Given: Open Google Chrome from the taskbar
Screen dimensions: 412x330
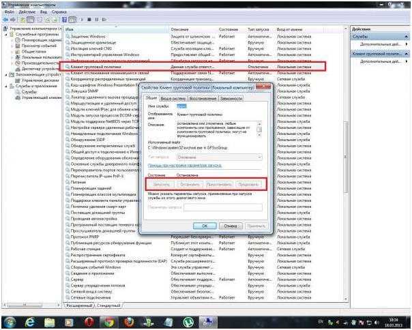Looking at the screenshot, I should [108, 322].
